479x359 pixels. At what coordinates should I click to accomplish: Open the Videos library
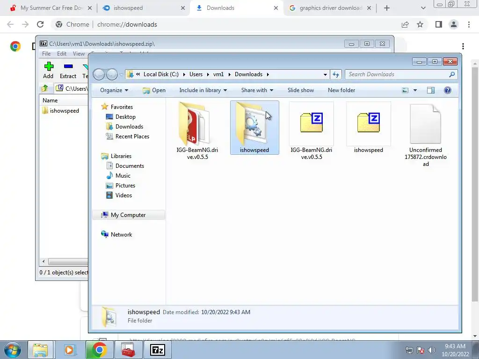(123, 195)
